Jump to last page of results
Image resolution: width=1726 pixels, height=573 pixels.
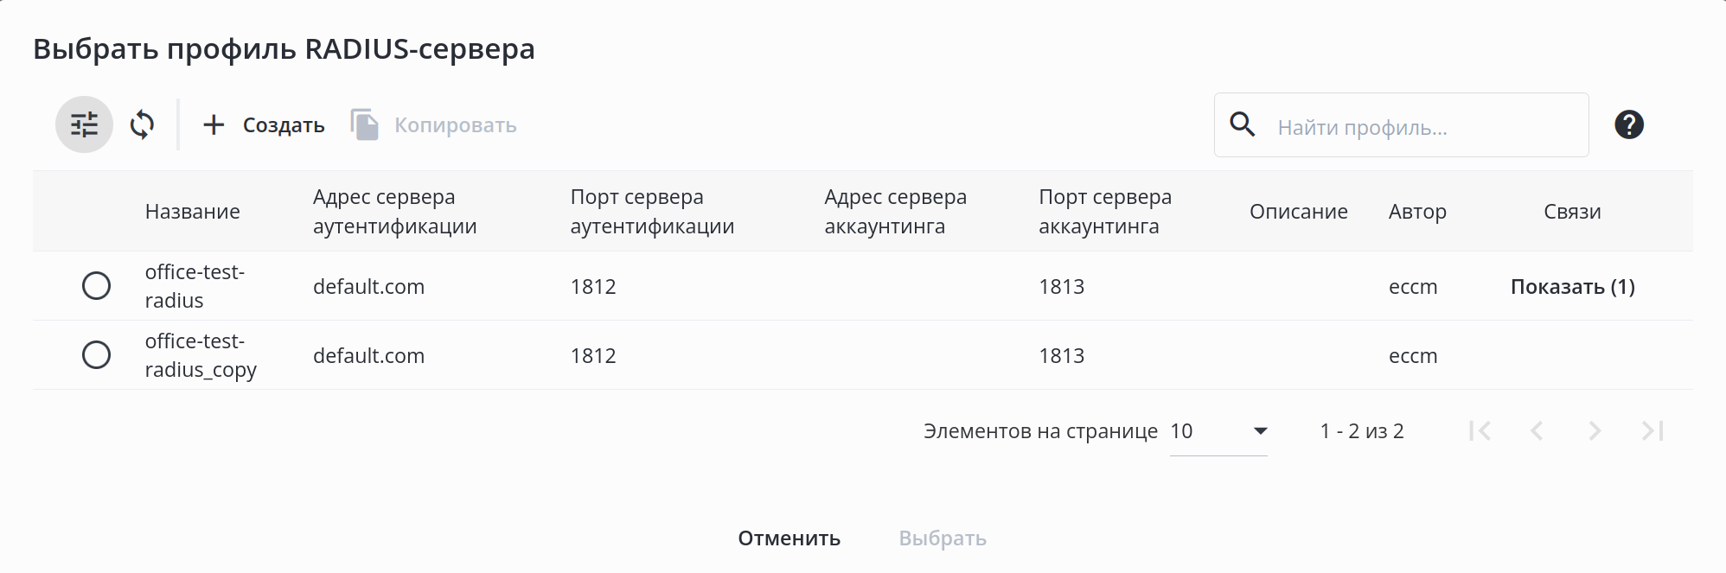point(1652,430)
